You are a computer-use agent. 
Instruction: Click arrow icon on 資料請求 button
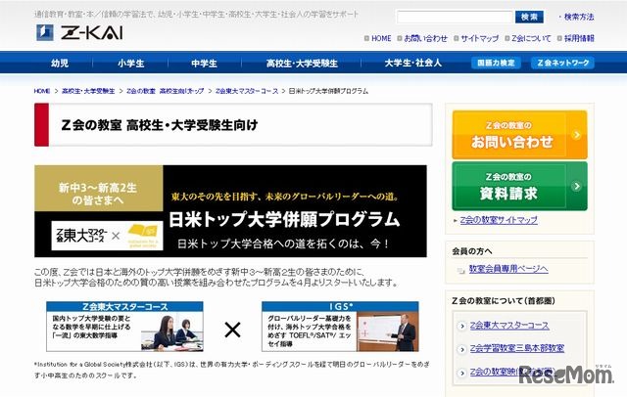(576, 186)
